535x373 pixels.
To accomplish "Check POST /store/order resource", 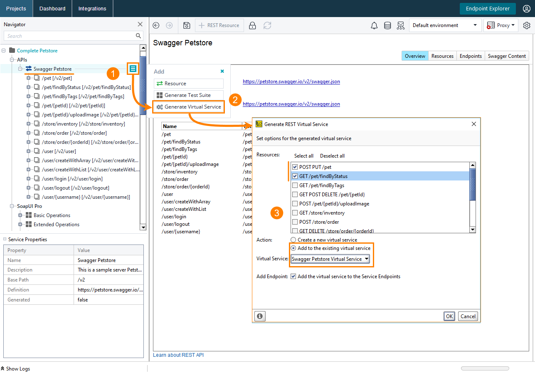I will coord(295,222).
